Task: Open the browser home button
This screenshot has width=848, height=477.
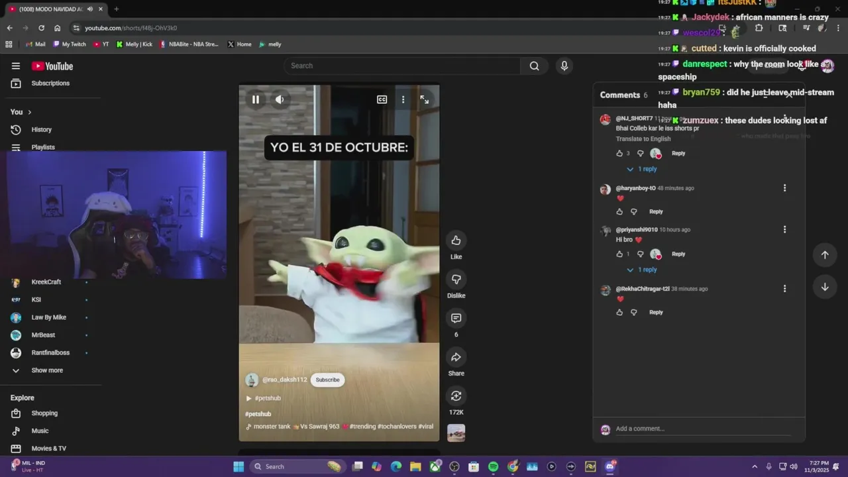Action: tap(58, 28)
